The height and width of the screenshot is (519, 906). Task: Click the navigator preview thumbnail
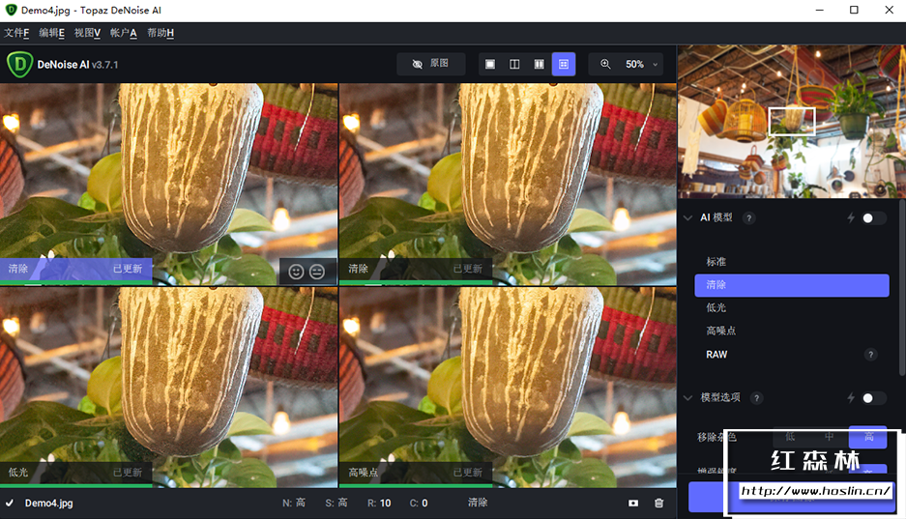coord(792,121)
